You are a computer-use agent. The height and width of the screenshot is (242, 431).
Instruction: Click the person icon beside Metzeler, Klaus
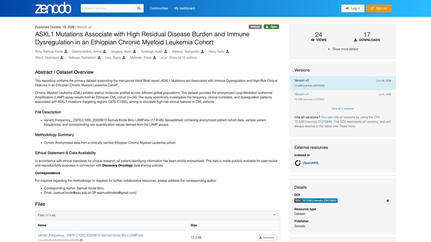tap(155, 57)
